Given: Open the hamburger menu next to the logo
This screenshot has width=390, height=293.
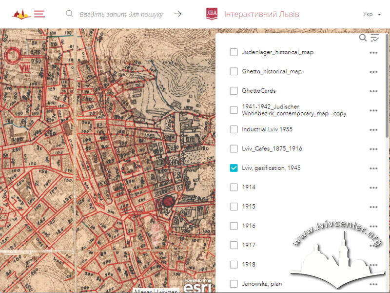Looking at the screenshot, I should [x=39, y=14].
